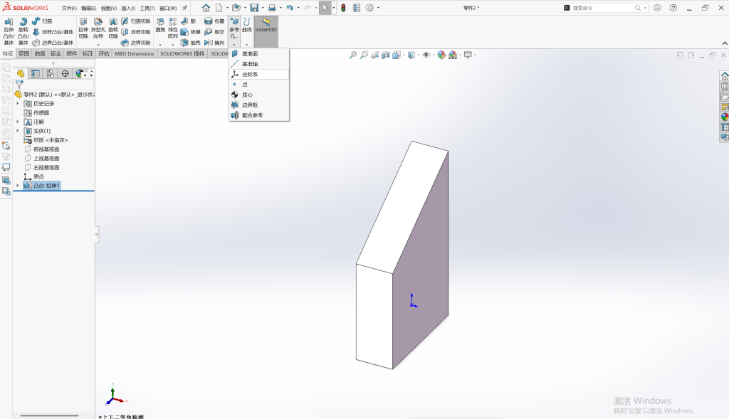Click the 搜索命令 search box
The image size is (729, 419).
605,8
